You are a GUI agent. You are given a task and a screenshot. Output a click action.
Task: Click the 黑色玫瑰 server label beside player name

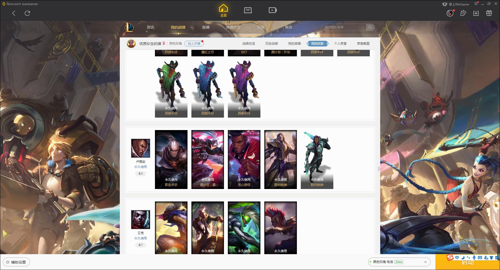point(176,44)
